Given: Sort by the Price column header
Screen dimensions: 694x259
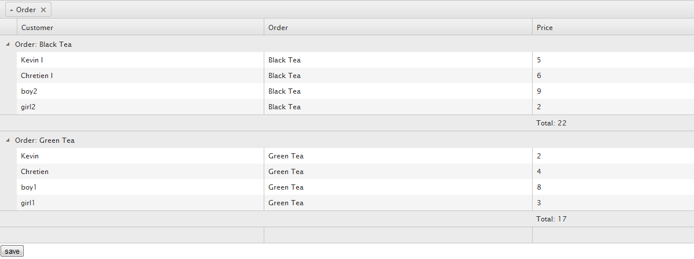Looking at the screenshot, I should (545, 27).
